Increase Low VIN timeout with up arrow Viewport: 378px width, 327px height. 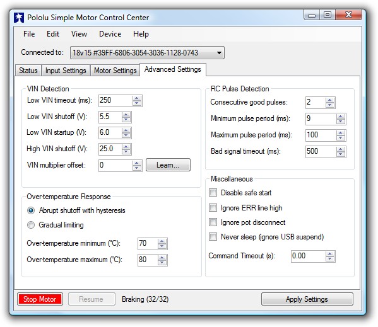coord(137,98)
